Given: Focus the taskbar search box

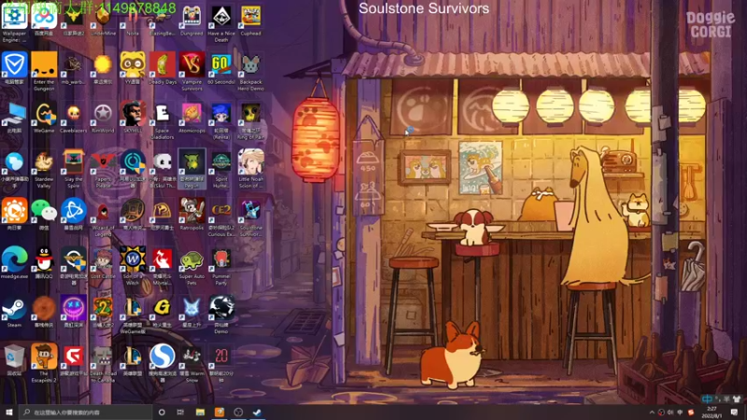Looking at the screenshot, I should click(x=85, y=413).
